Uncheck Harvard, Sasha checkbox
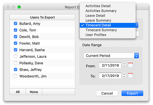The image size is (153, 105). [15, 50]
